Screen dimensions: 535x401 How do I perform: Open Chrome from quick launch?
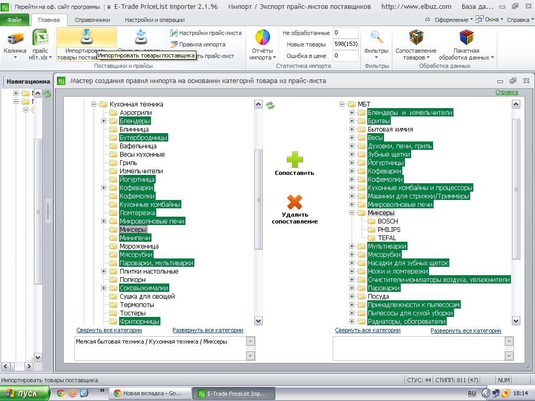[61, 393]
